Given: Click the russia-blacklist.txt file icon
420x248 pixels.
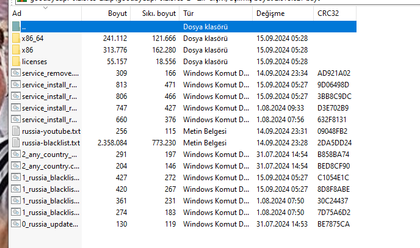Looking at the screenshot, I should click(x=16, y=143).
